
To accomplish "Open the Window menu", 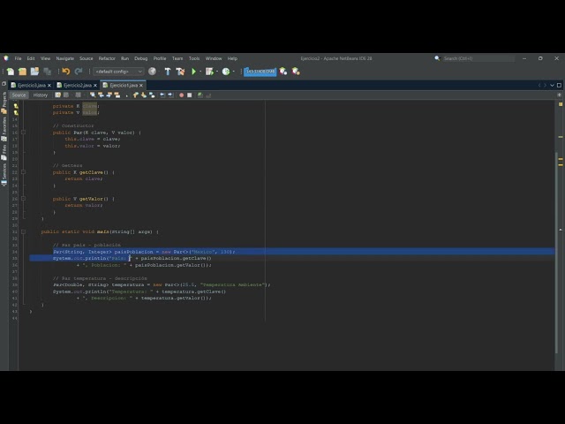I will coord(214,58).
